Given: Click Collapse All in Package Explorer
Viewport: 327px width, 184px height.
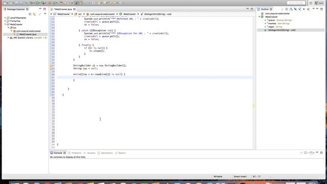Looking at the screenshot, I should [x=30, y=14].
